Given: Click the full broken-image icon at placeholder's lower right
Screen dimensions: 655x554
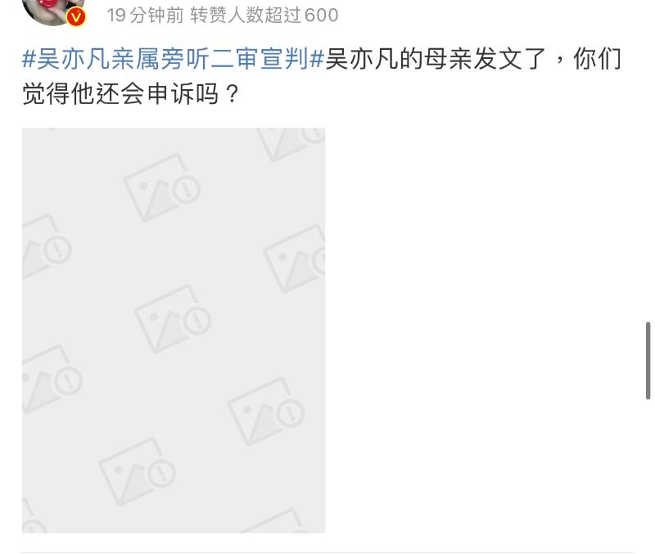Looking at the screenshot, I should [x=266, y=412].
